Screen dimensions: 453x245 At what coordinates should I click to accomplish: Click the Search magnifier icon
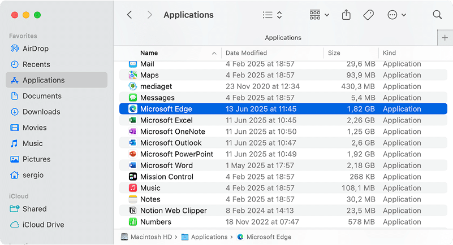pyautogui.click(x=437, y=15)
